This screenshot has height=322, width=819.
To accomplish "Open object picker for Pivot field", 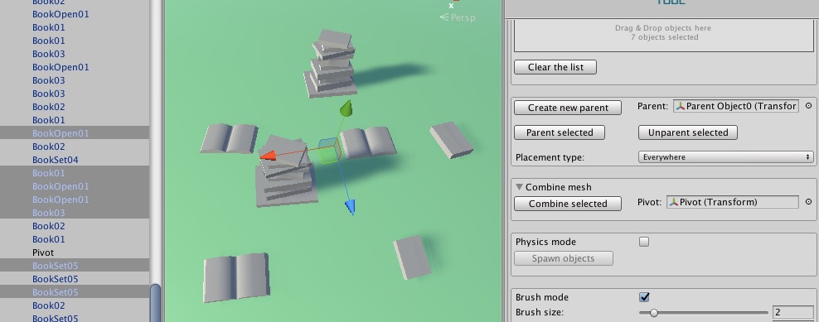I will (808, 202).
